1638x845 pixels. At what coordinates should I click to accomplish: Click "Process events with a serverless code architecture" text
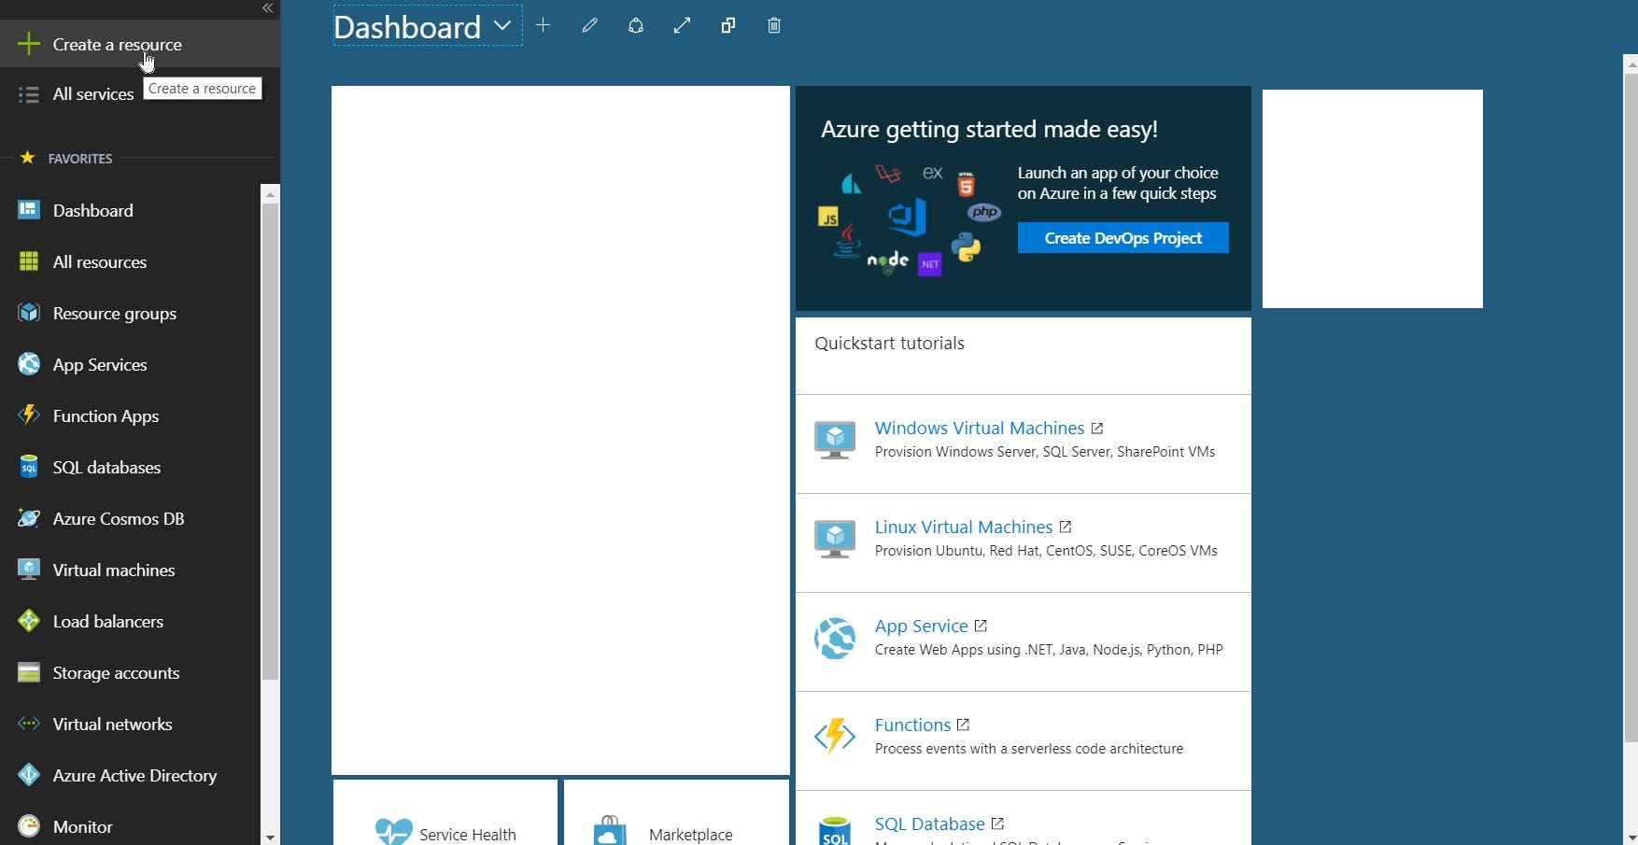(1029, 749)
